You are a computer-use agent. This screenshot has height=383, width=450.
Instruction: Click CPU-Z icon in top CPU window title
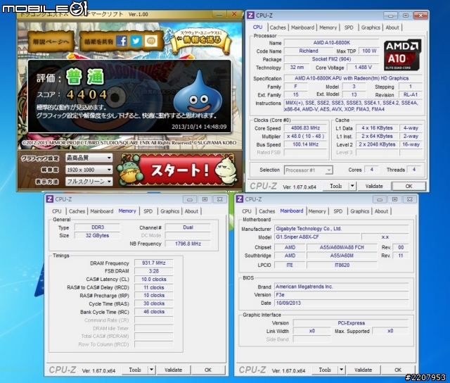[250, 15]
